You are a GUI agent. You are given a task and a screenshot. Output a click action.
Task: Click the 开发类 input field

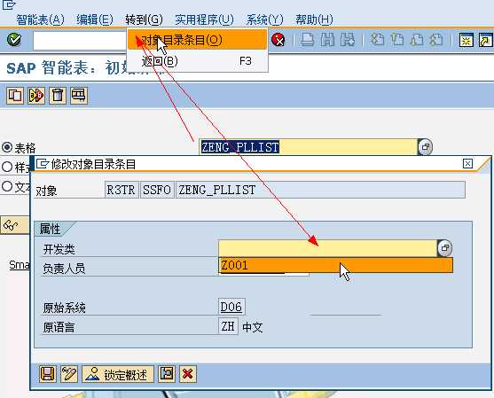tap(327, 248)
